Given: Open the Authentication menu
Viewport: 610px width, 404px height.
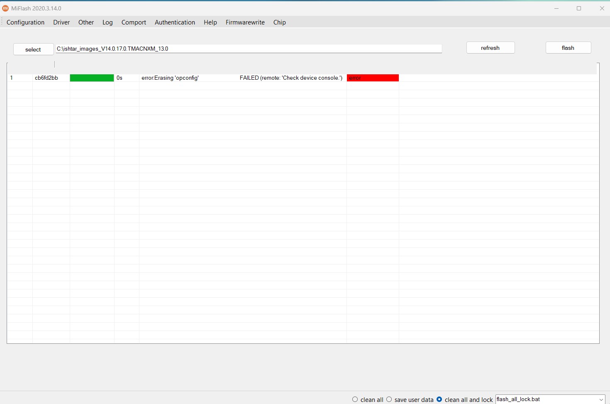Looking at the screenshot, I should tap(175, 22).
